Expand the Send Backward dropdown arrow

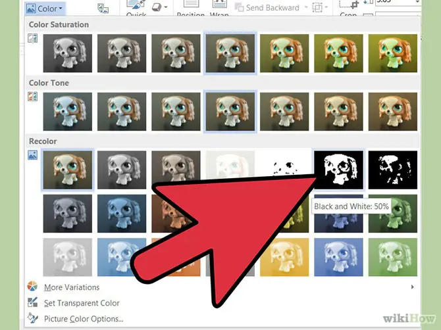[x=306, y=7]
